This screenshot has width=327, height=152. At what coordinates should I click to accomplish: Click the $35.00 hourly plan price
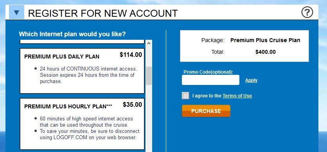click(132, 104)
